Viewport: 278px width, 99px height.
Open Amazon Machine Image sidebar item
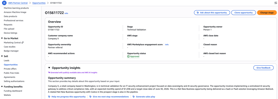15,12
